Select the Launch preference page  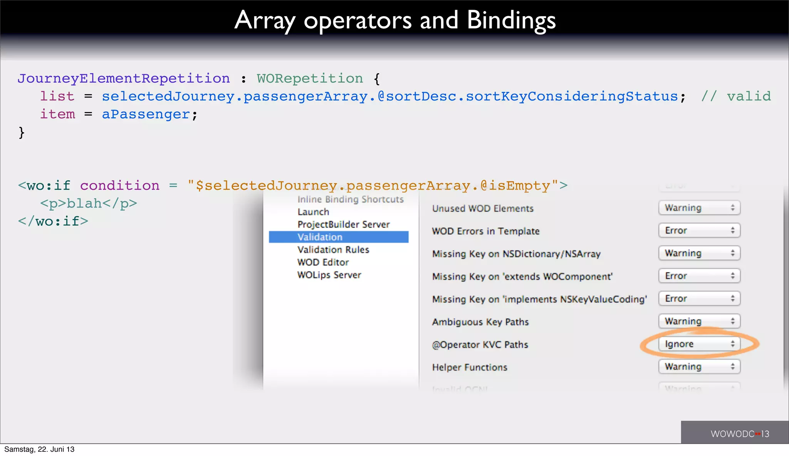[x=313, y=212]
